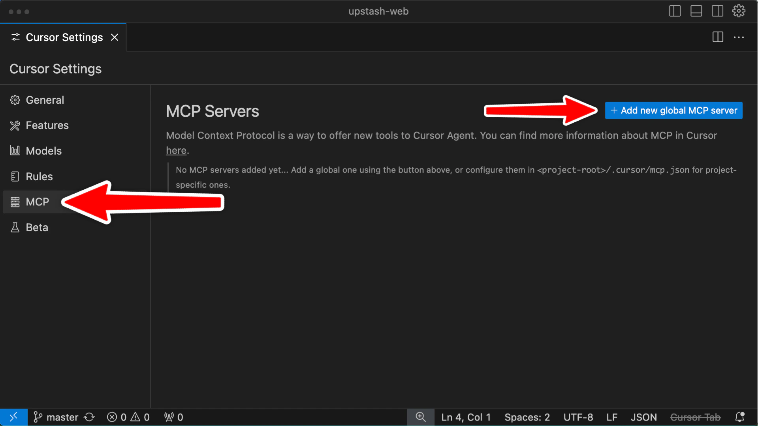The height and width of the screenshot is (426, 758).
Task: Open notifications bell in status bar
Action: [x=739, y=417]
